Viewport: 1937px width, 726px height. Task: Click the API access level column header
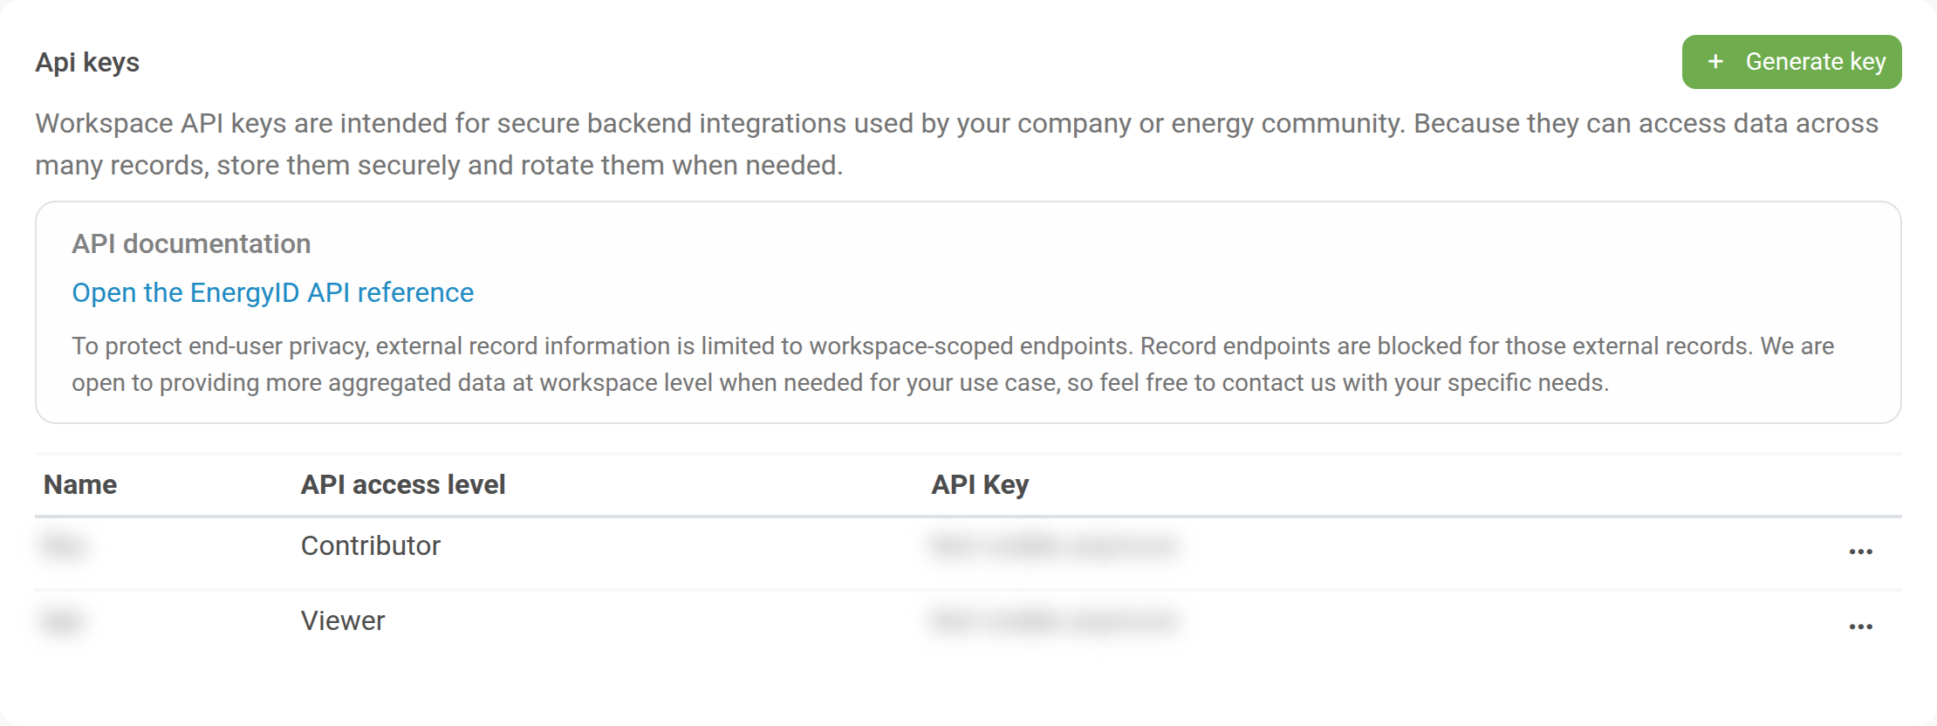point(403,484)
